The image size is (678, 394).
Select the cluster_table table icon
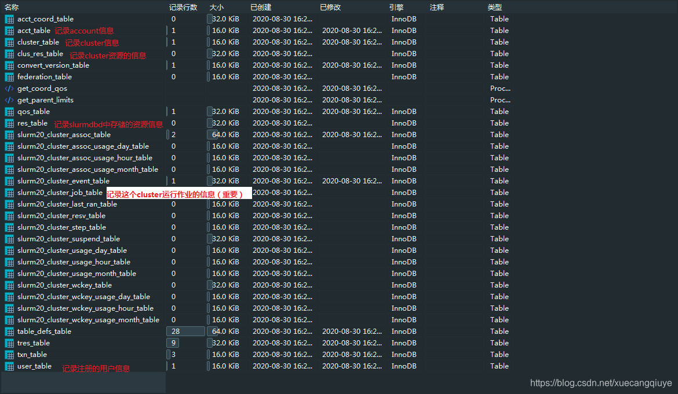[x=9, y=42]
